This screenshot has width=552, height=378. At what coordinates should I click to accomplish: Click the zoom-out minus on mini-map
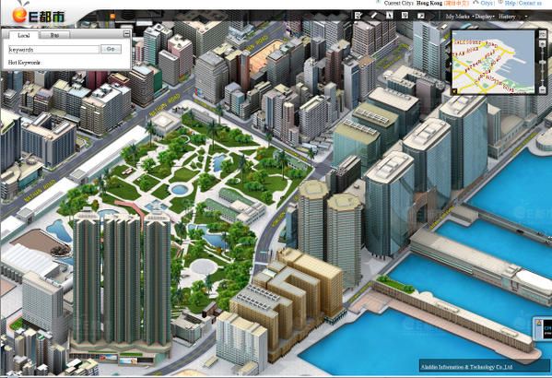[x=543, y=89]
